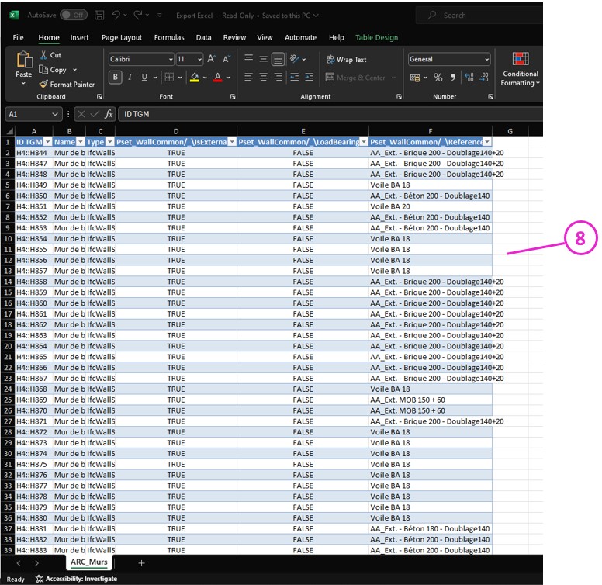Select the ARC_Murs sheet tab
The height and width of the screenshot is (585, 602).
pos(90,562)
